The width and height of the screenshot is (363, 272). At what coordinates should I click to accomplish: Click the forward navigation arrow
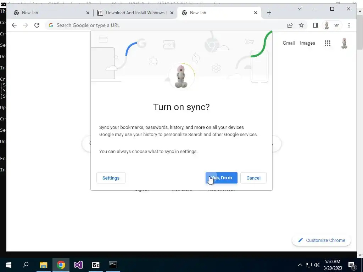(x=26, y=25)
